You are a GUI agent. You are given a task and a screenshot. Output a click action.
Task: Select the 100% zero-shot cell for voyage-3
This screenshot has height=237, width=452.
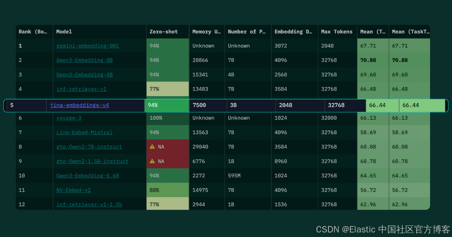point(168,118)
